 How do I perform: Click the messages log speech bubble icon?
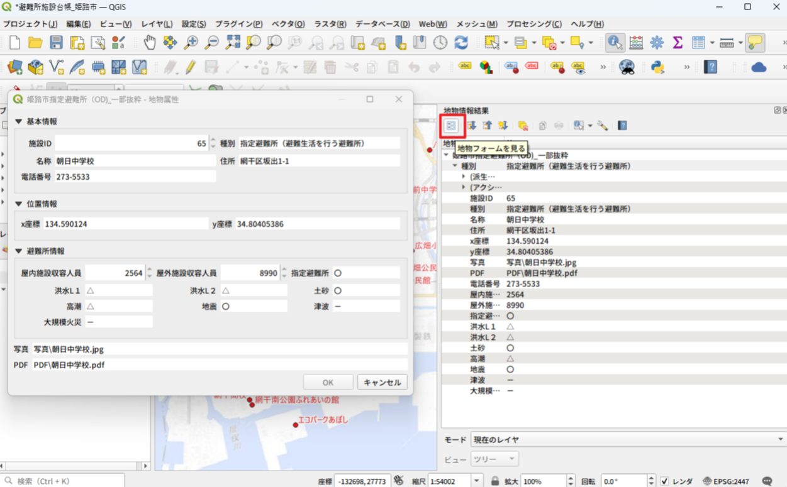pyautogui.click(x=767, y=481)
